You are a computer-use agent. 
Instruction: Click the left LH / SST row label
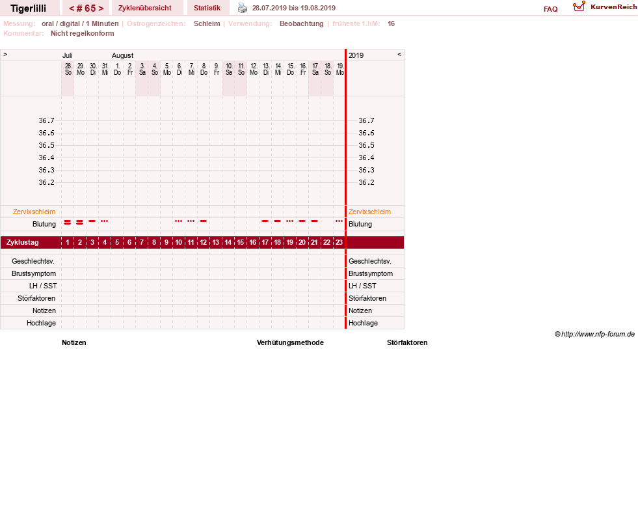pos(43,286)
